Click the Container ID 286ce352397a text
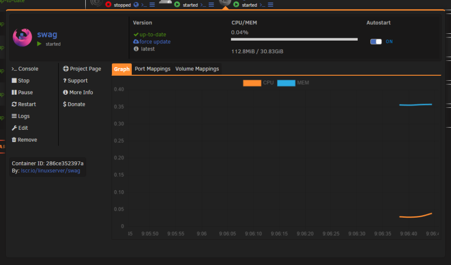 click(x=47, y=163)
